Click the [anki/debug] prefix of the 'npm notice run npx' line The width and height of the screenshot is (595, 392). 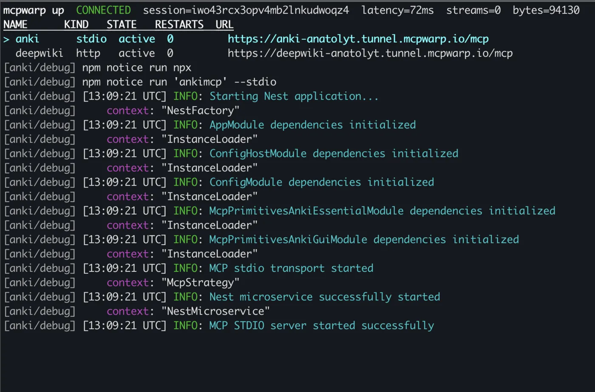point(40,68)
